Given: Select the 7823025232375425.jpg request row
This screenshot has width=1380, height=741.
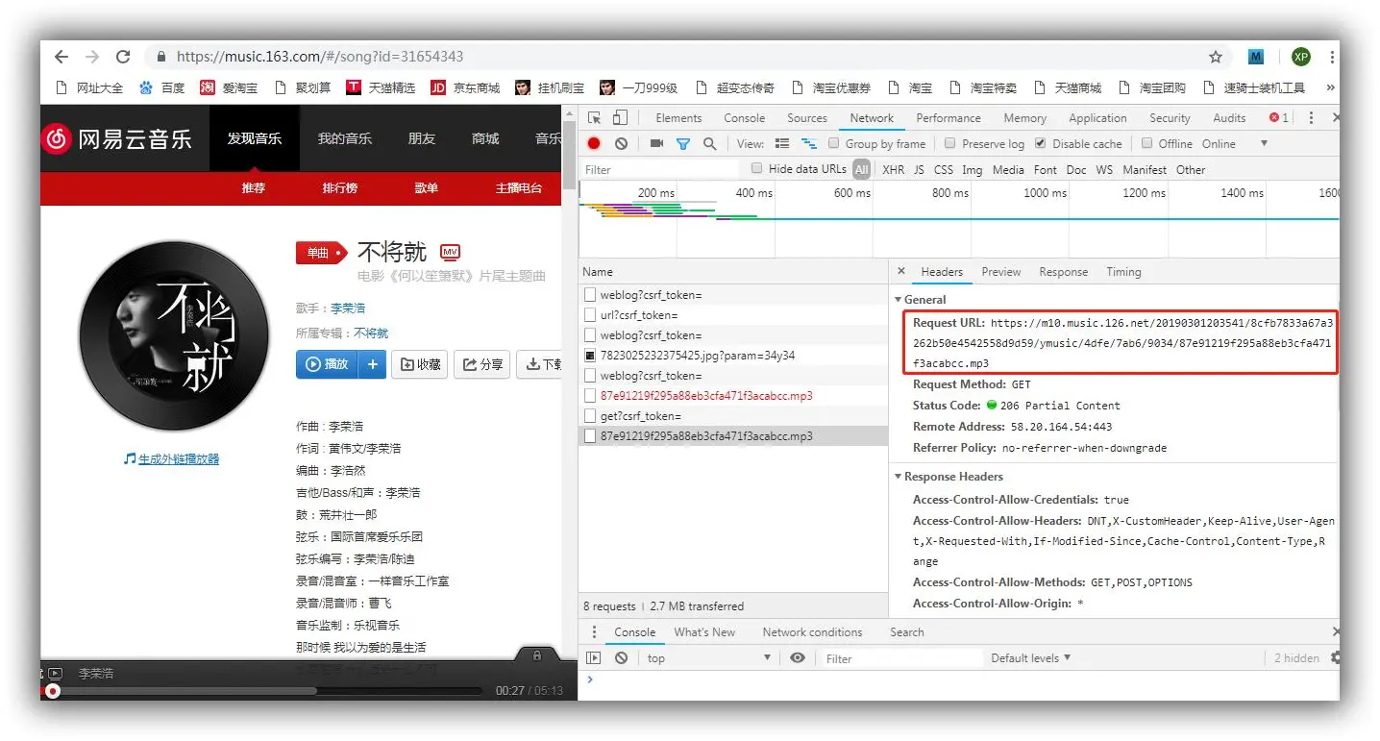Looking at the screenshot, I should point(733,356).
